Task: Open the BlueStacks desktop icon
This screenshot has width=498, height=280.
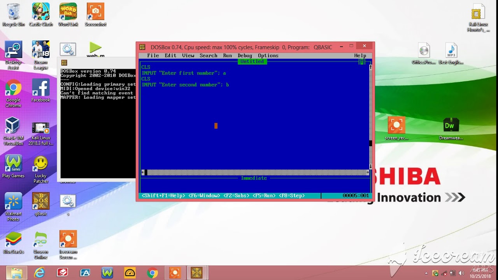Action: pos(13,243)
